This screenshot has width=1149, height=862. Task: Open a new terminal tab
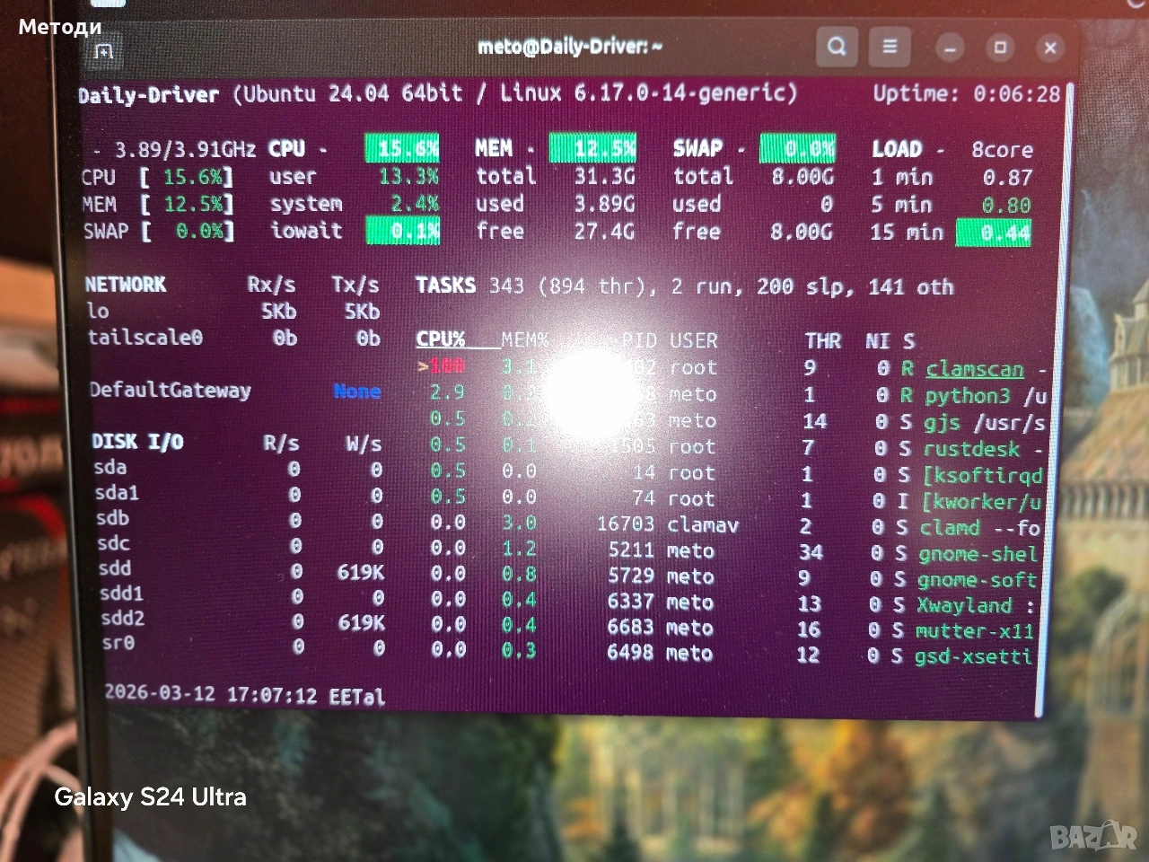click(104, 51)
